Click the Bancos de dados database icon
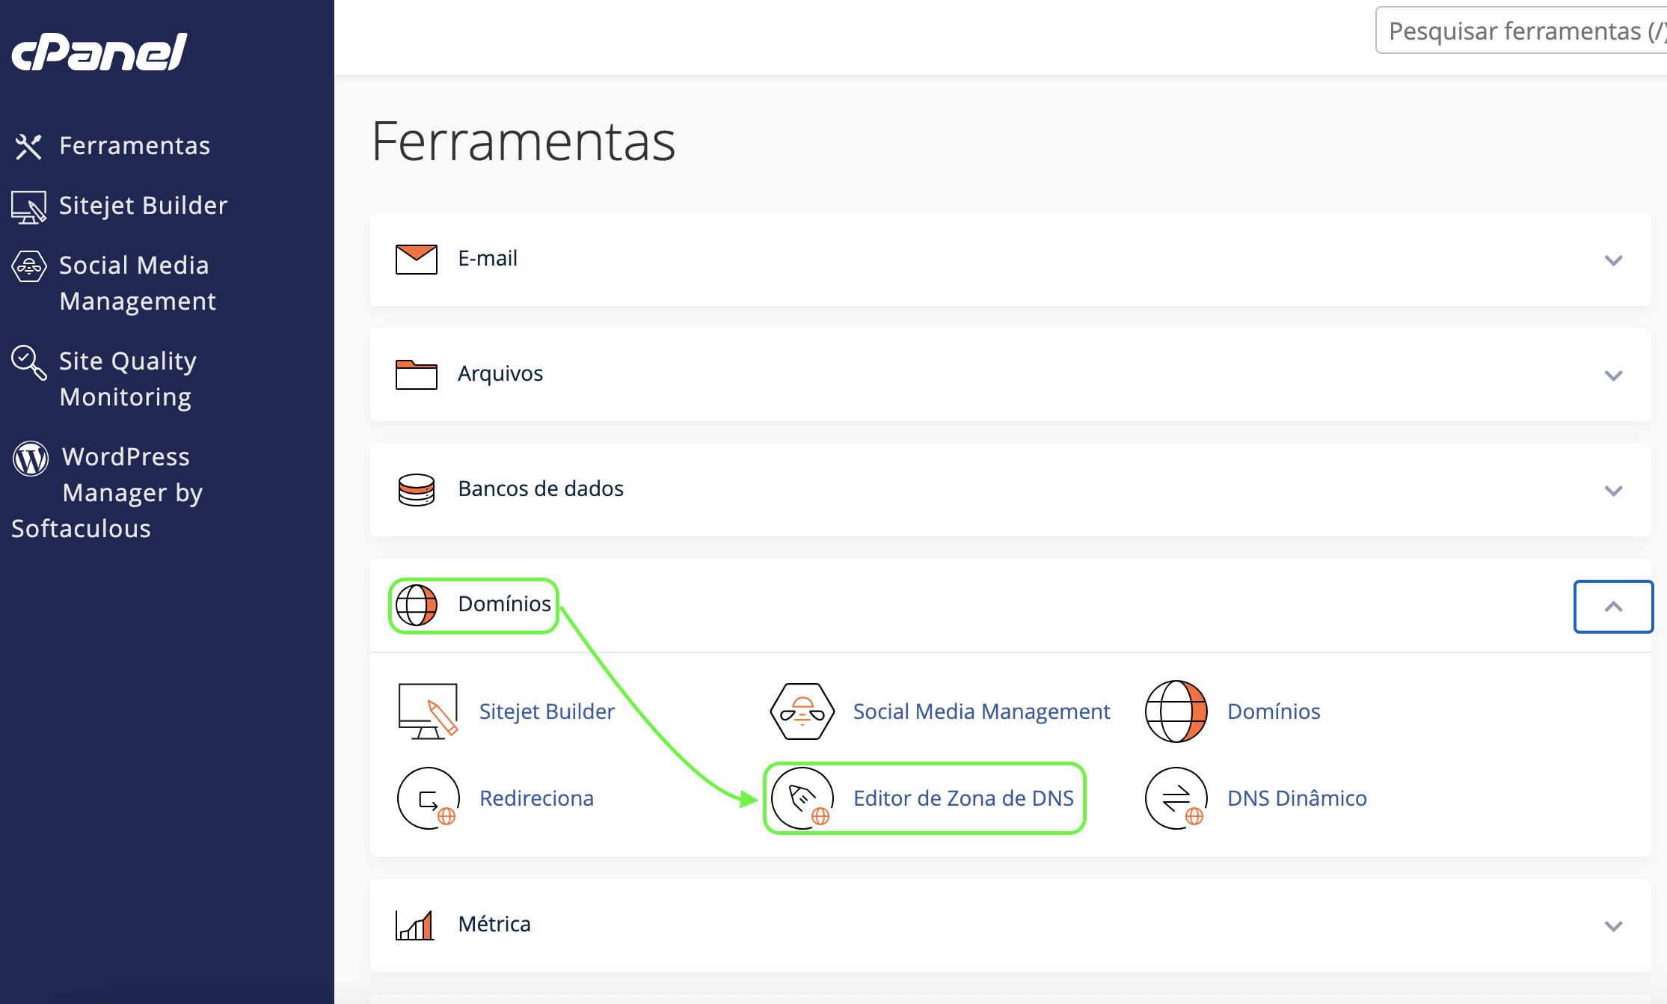The image size is (1667, 1004). (x=416, y=489)
